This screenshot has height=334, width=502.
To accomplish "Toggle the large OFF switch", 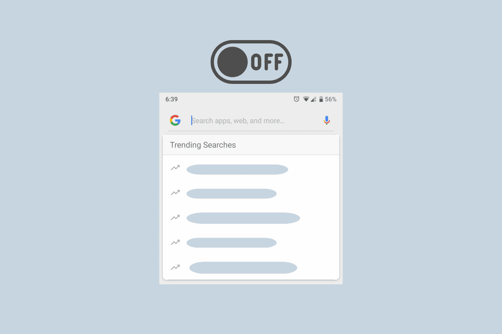I will (251, 62).
